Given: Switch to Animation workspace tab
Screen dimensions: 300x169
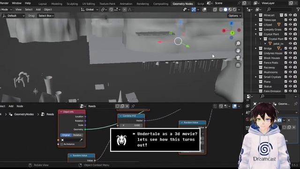Looking at the screenshot, I should point(126,4).
